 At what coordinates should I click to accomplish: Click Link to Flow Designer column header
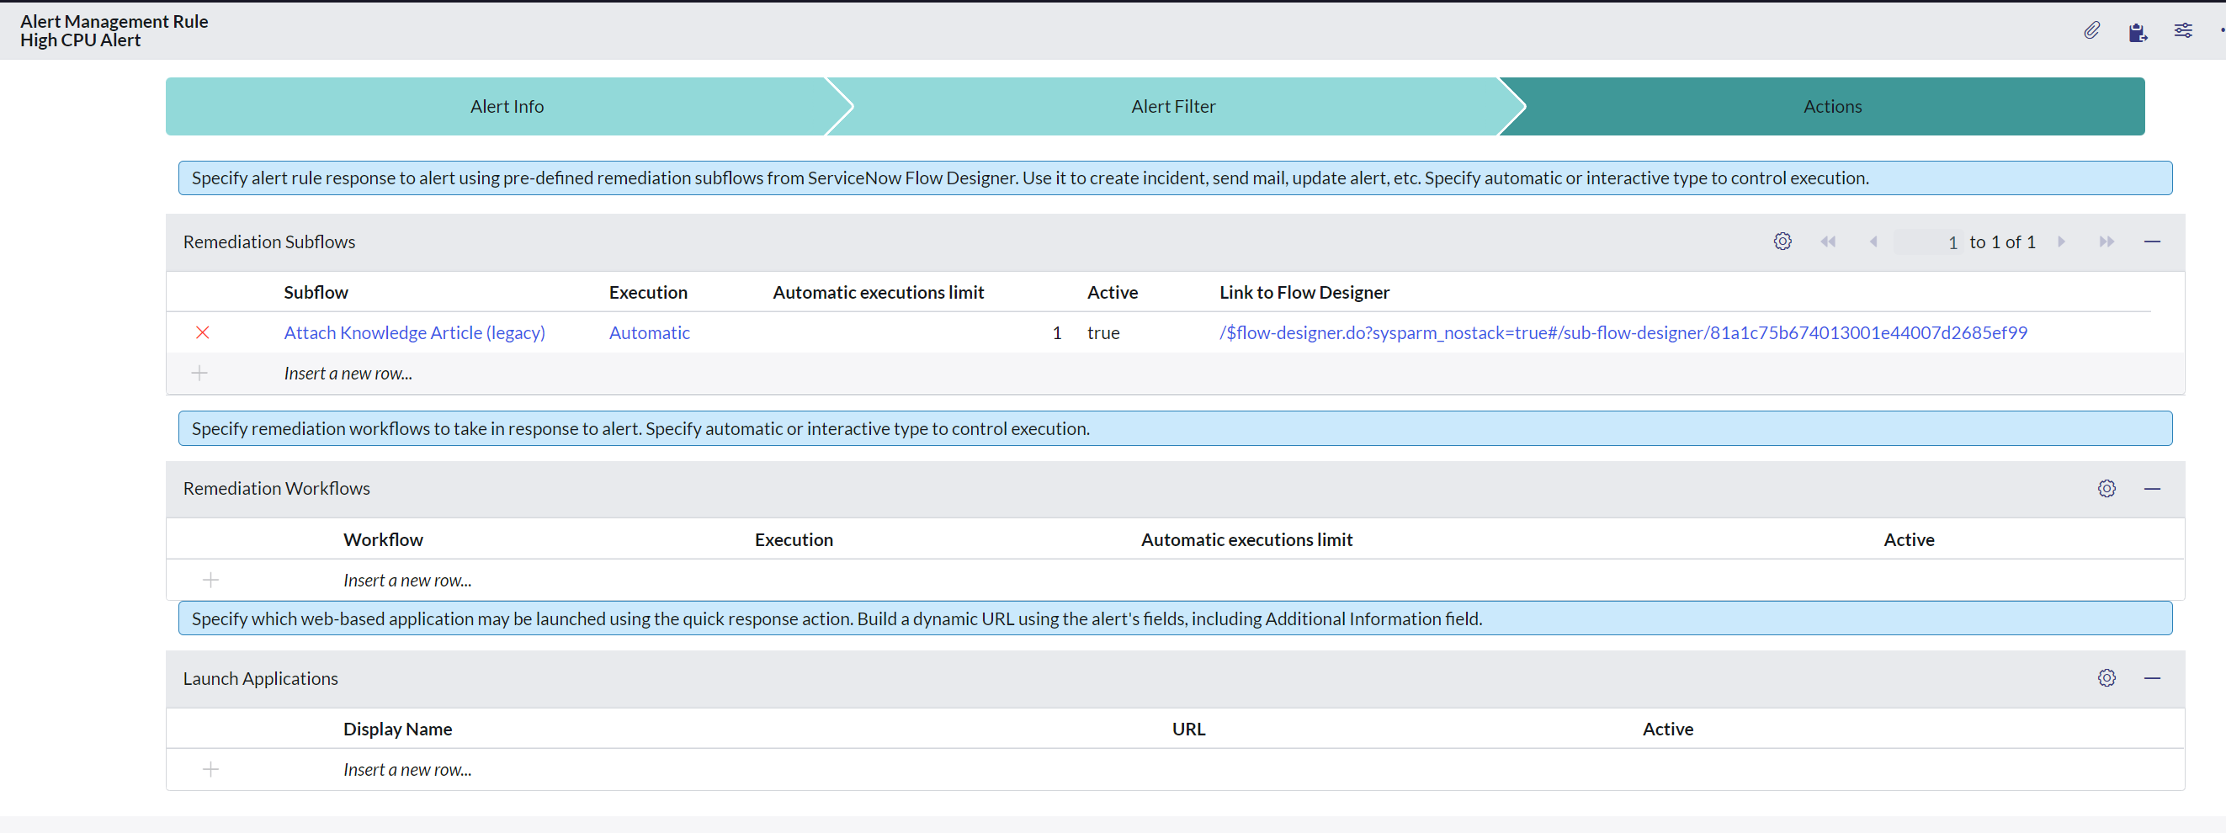point(1304,292)
